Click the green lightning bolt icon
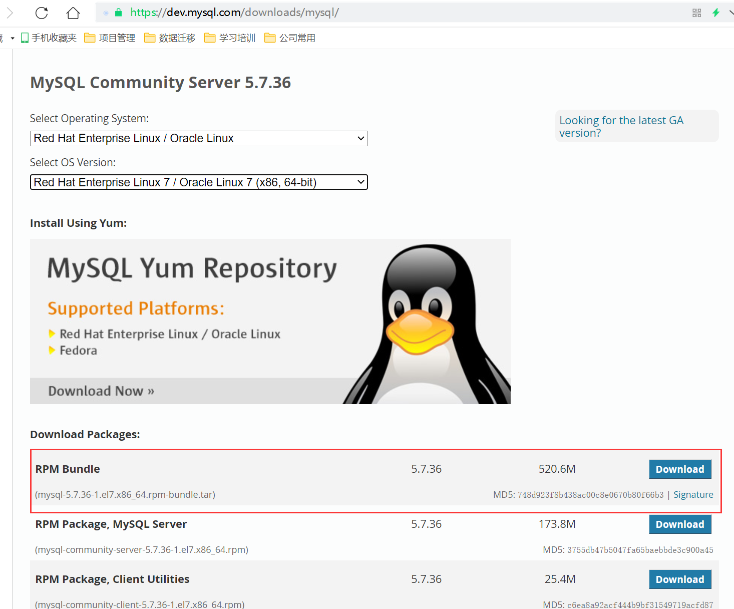 coord(716,13)
